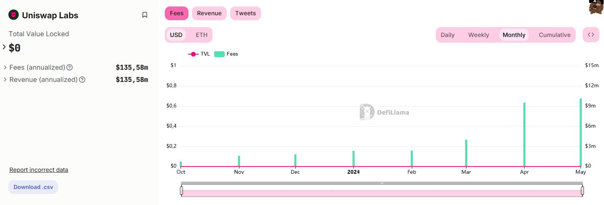Click the $9m right axis label
The width and height of the screenshot is (604, 205).
(590, 106)
